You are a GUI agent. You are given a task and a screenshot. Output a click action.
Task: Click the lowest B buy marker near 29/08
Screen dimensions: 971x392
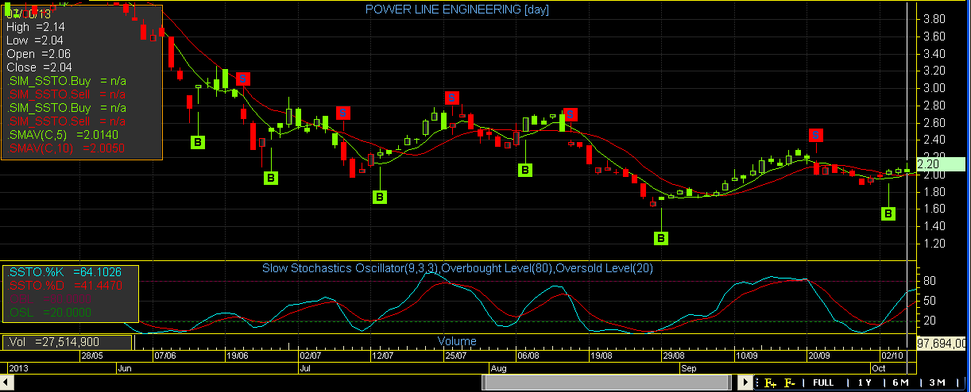tap(661, 237)
